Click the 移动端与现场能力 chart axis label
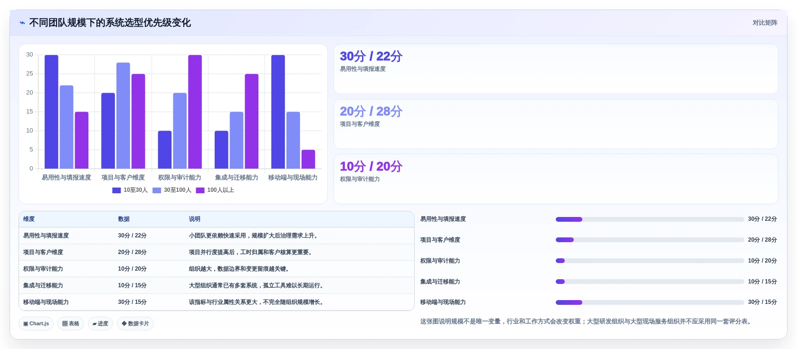Viewport: 797px width, 349px height. click(x=293, y=178)
